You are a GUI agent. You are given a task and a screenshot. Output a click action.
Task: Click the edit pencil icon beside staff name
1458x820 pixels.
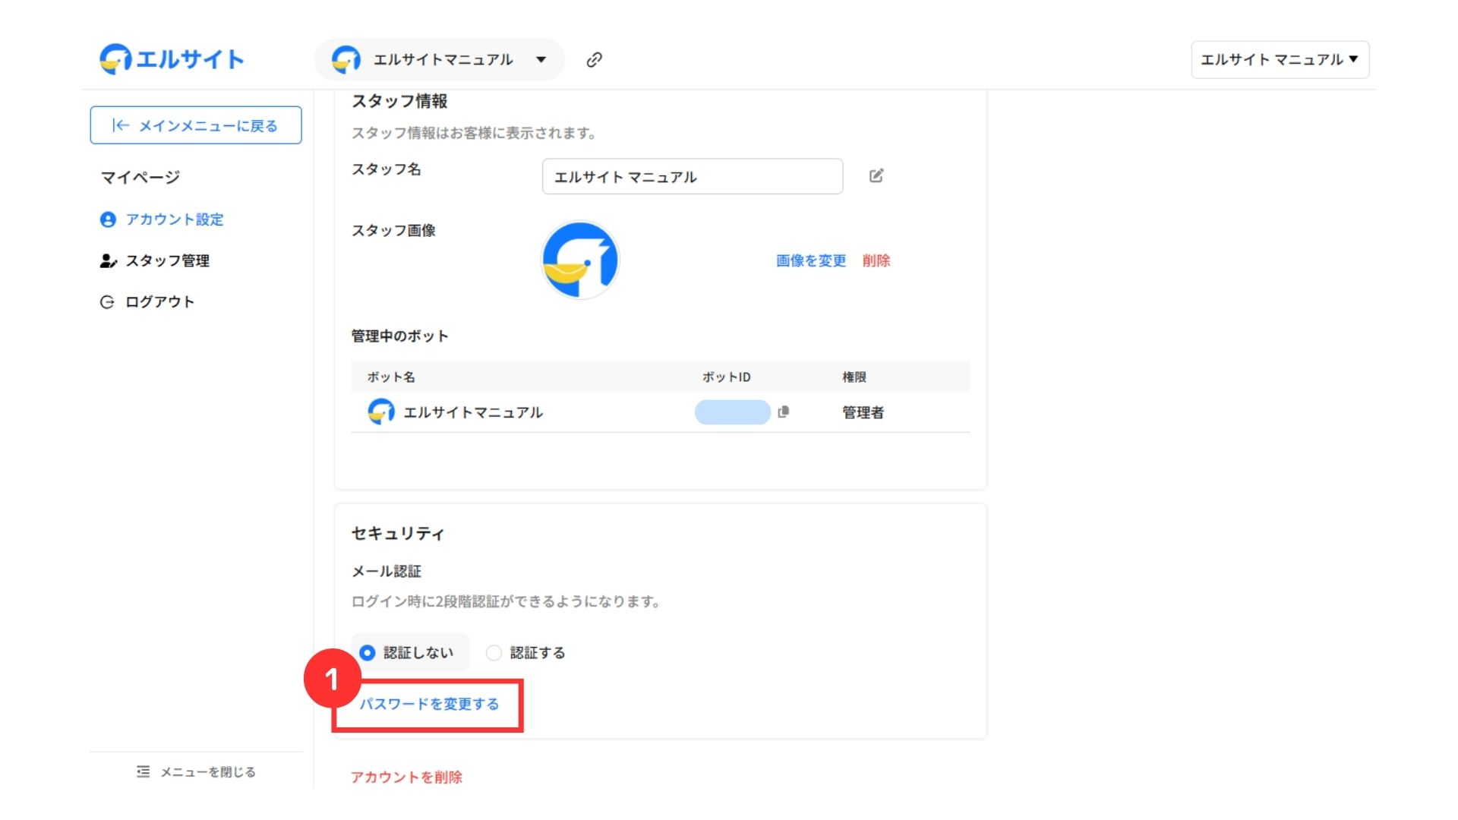tap(876, 176)
